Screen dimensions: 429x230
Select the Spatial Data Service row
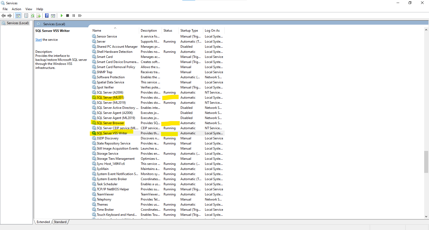(x=158, y=82)
